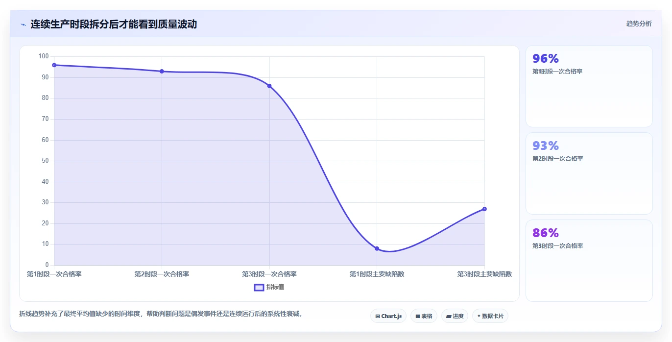The height and width of the screenshot is (342, 672).
Task: Select the Chart.js tag
Action: [x=388, y=316]
